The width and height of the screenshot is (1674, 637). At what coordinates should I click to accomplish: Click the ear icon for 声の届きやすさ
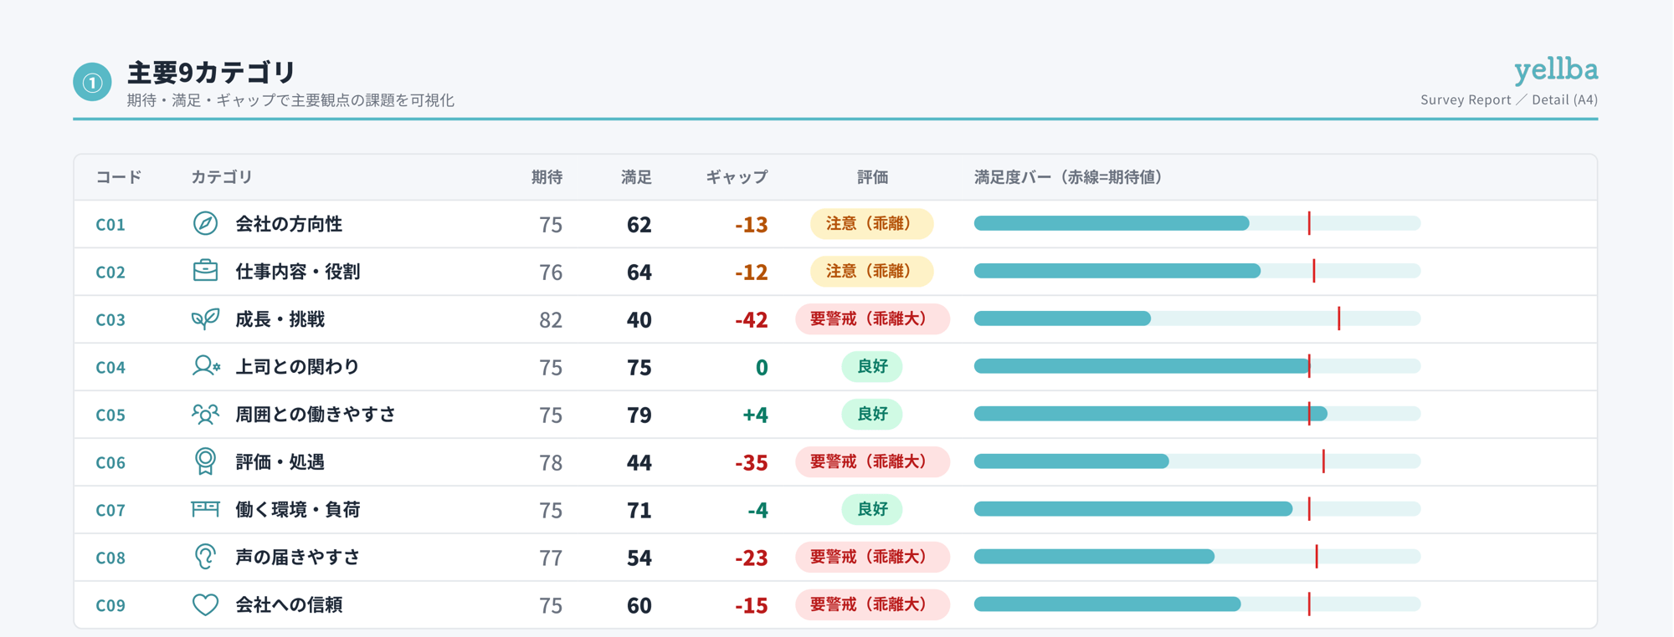point(205,557)
